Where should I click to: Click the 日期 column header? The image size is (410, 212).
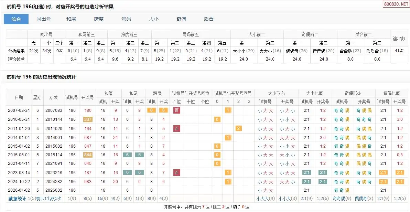click(19, 97)
